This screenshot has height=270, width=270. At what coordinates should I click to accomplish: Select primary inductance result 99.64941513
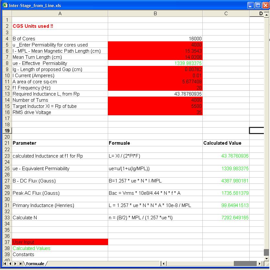click(x=226, y=205)
